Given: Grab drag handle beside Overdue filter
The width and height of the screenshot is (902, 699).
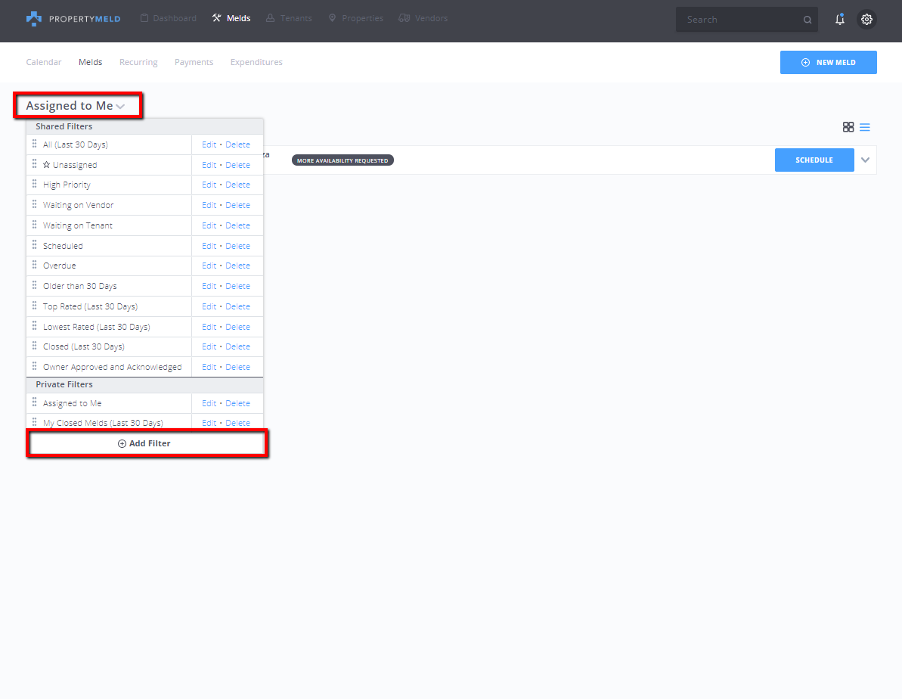Looking at the screenshot, I should (34, 266).
